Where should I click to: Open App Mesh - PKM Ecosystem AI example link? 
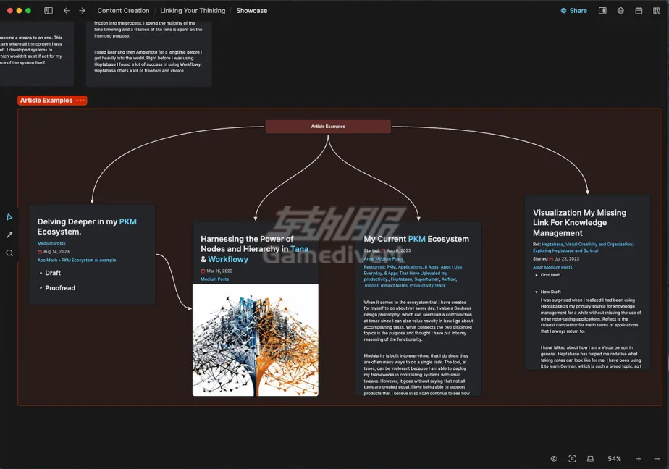77,260
